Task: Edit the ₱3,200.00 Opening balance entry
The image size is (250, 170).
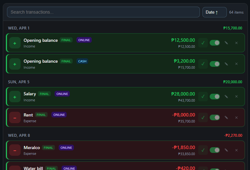Action: point(226,64)
